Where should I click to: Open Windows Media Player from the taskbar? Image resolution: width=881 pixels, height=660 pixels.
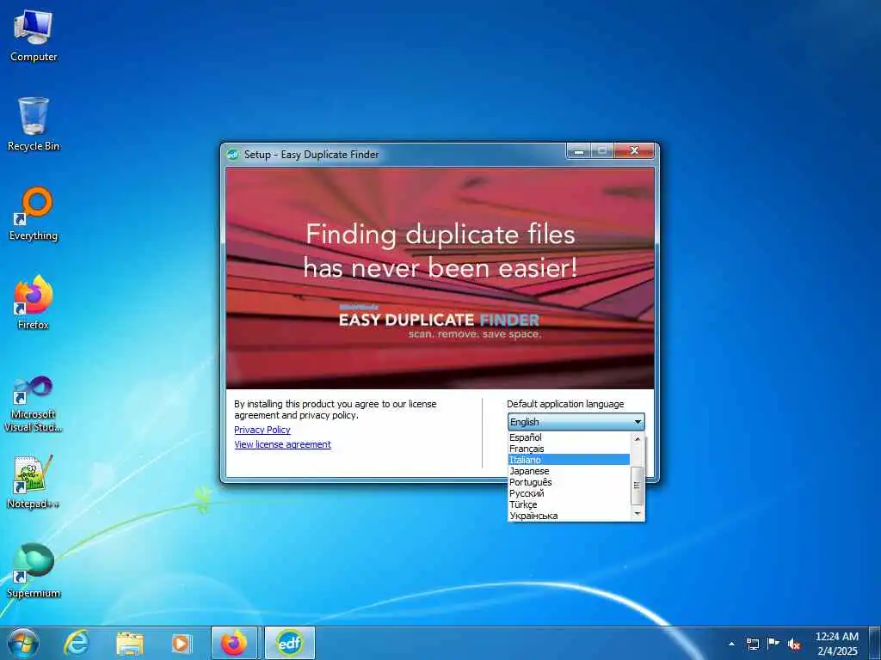click(182, 643)
